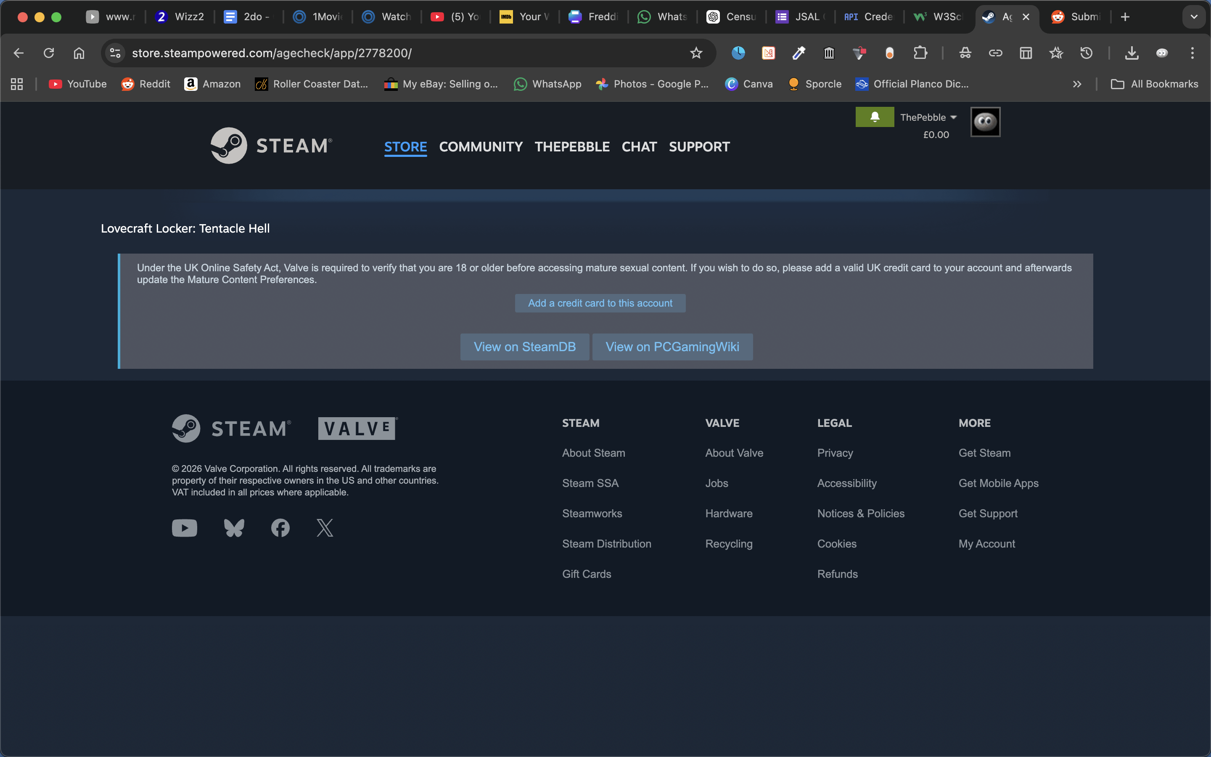Click the browser Downloads icon

click(1132, 53)
